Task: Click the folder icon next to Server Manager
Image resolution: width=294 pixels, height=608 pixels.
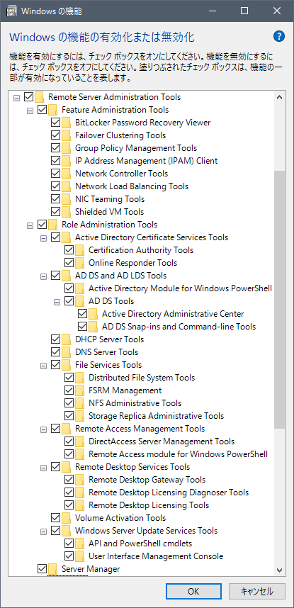Action: (x=52, y=569)
